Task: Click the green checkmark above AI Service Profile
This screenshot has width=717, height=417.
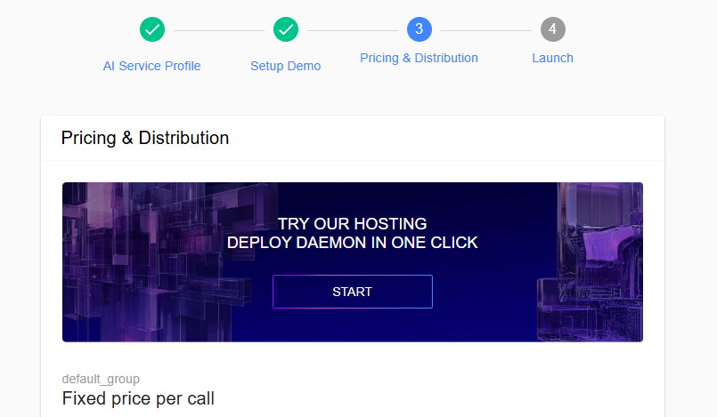Action: (x=152, y=29)
